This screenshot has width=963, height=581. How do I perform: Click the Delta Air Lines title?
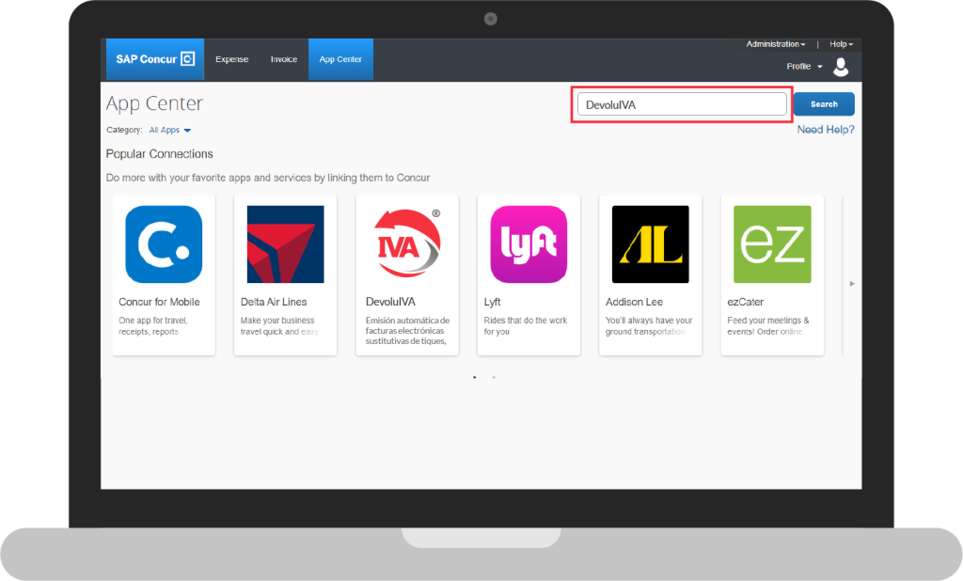[x=274, y=302]
